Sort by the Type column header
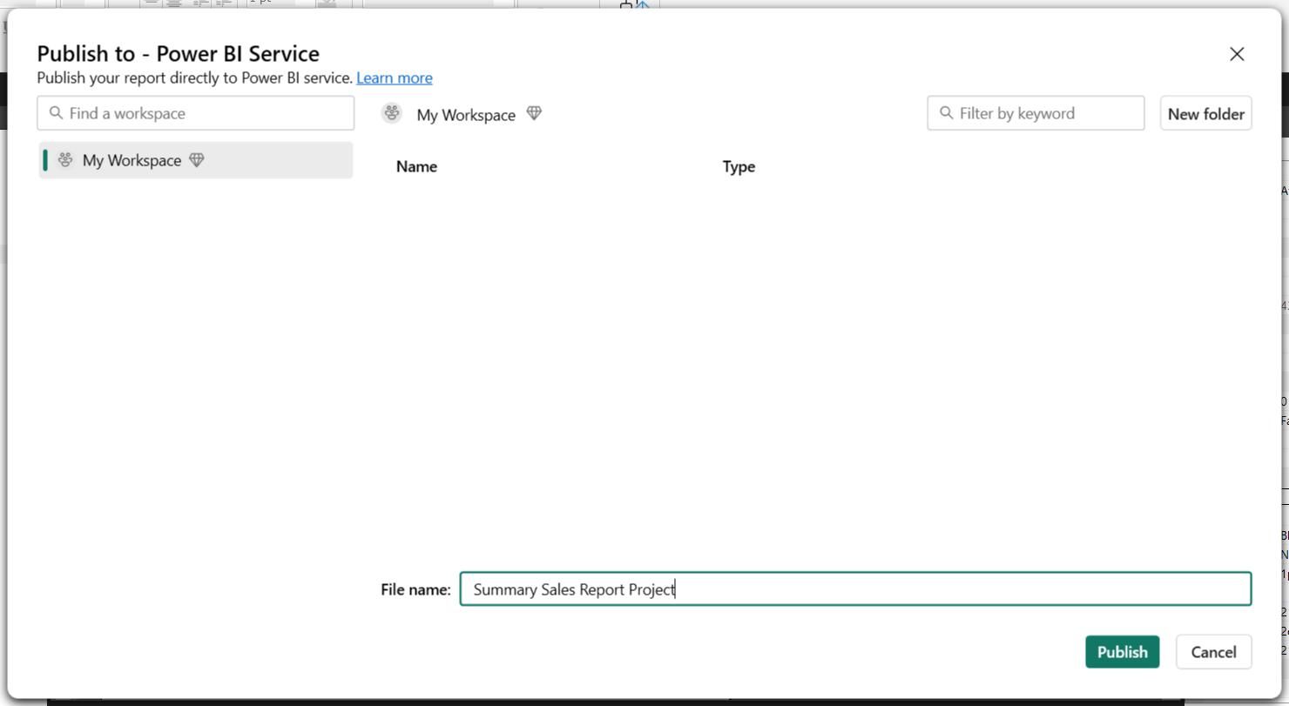The image size is (1289, 706). click(739, 166)
